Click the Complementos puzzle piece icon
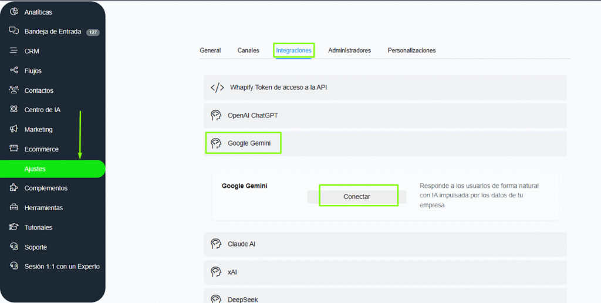This screenshot has height=303, width=601. [x=14, y=188]
